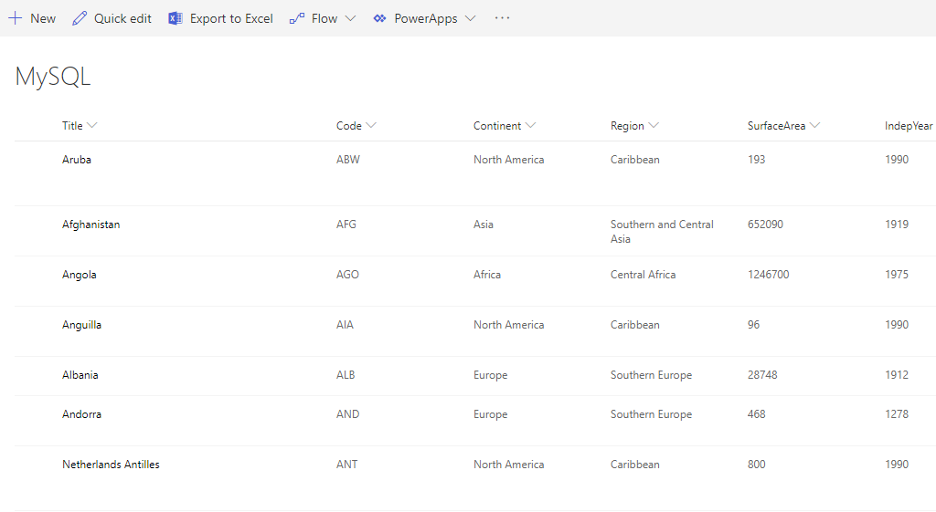Select the Andorra row code AND
Image resolution: width=936 pixels, height=512 pixels.
(x=347, y=414)
